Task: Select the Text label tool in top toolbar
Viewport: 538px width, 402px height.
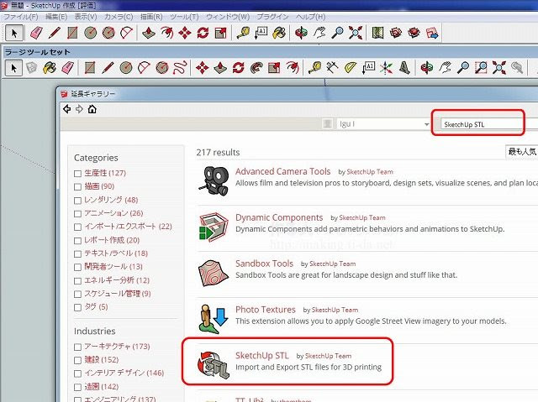Action: 261,34
